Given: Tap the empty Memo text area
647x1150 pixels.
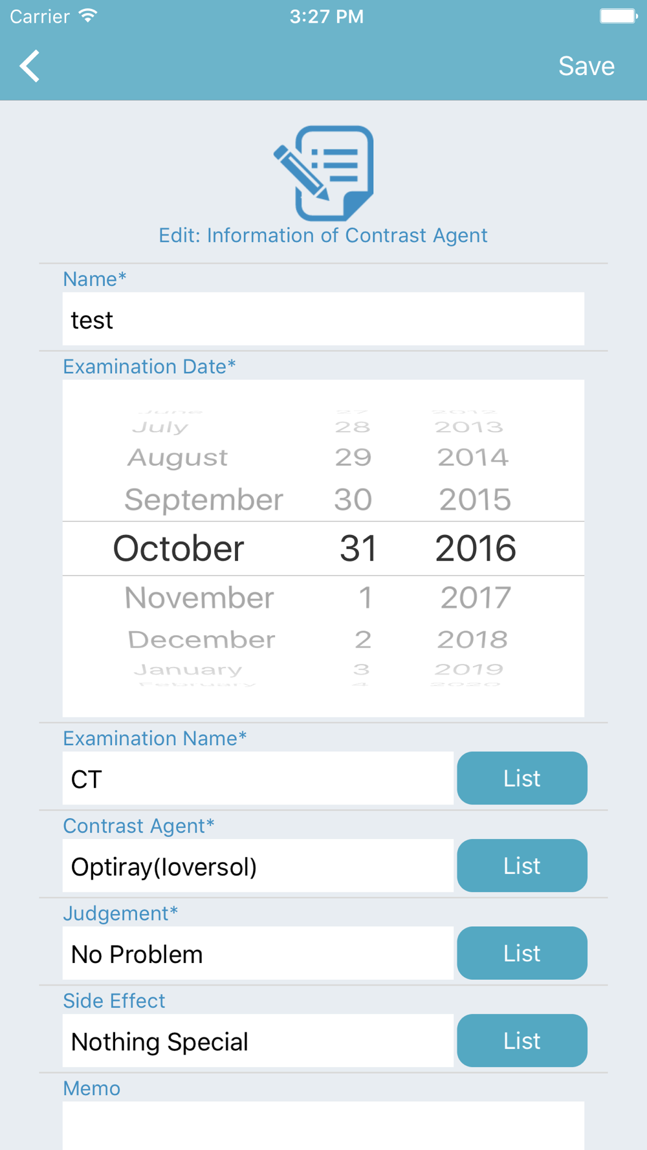Looking at the screenshot, I should click(x=323, y=1125).
